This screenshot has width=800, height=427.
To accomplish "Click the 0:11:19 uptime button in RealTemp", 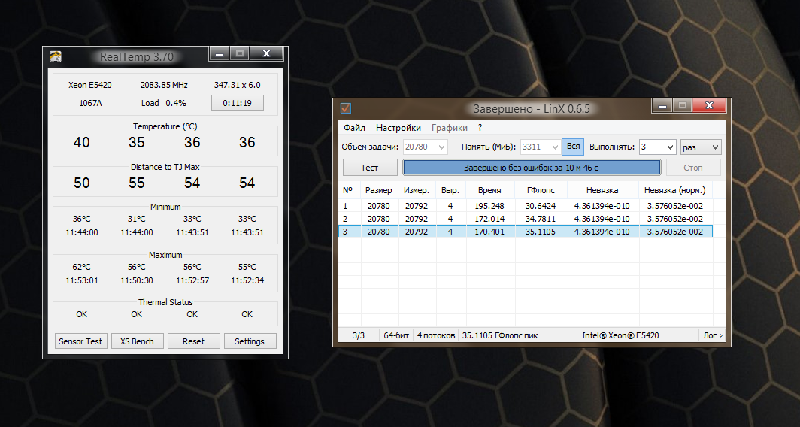I will click(x=238, y=102).
